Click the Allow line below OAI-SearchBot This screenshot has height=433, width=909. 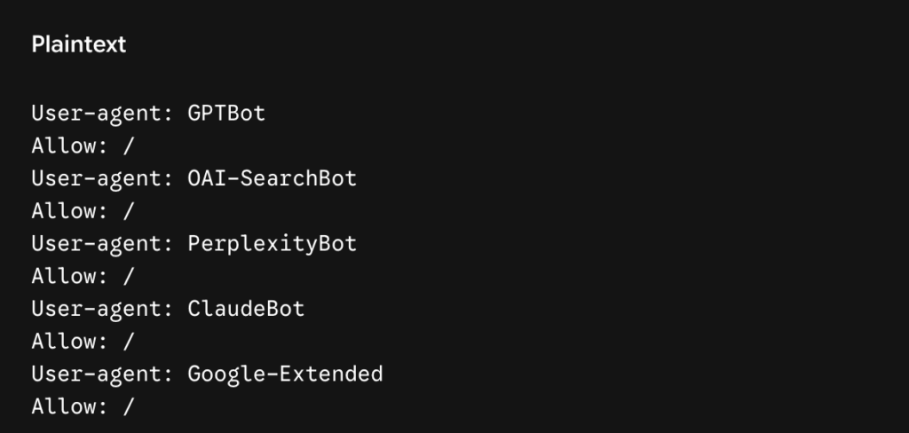click(83, 211)
